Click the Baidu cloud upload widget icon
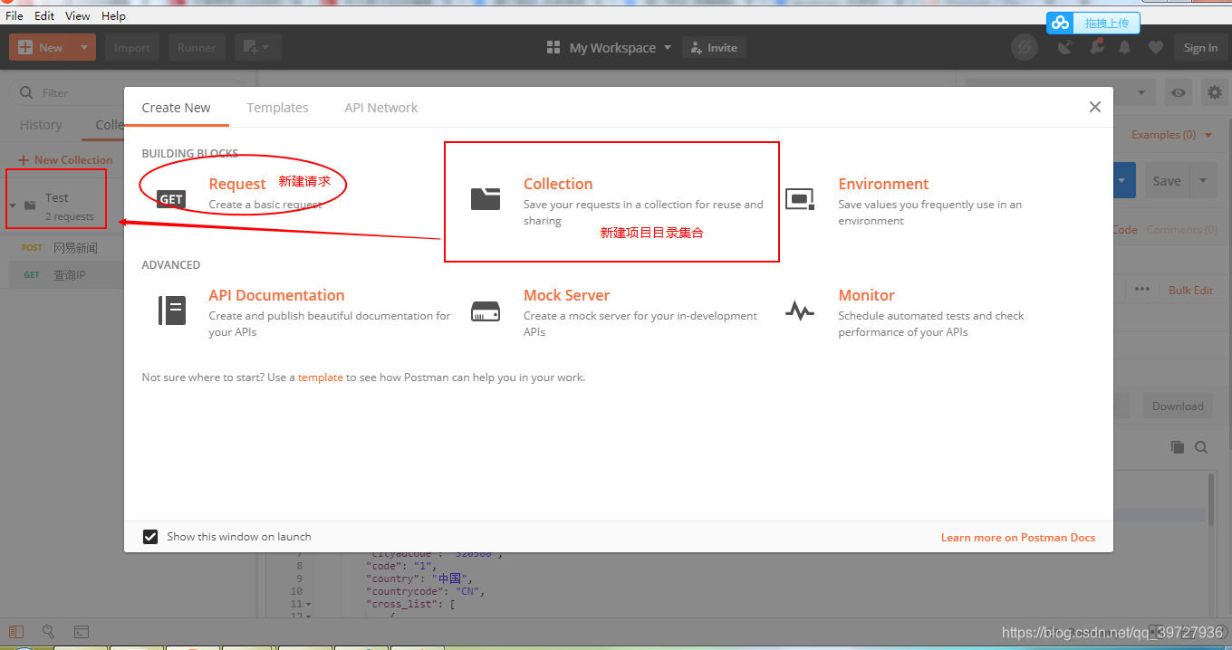1232x650 pixels. click(x=1061, y=23)
